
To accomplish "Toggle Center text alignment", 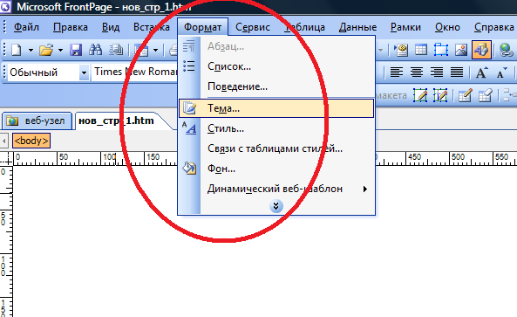I will (417, 72).
